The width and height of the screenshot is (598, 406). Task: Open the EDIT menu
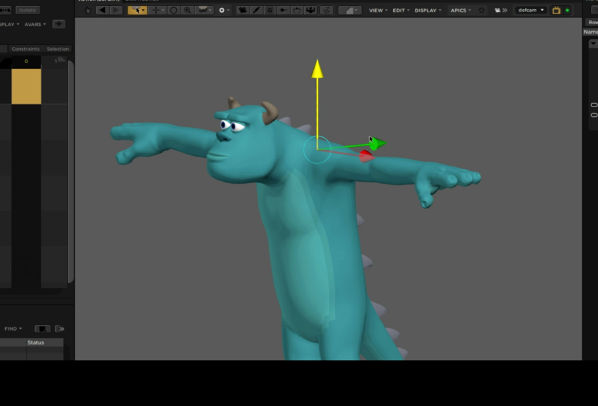[x=401, y=10]
